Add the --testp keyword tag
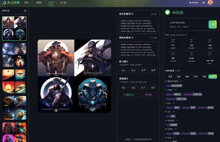Screen dimensions: 220x142 coord(174,86)
